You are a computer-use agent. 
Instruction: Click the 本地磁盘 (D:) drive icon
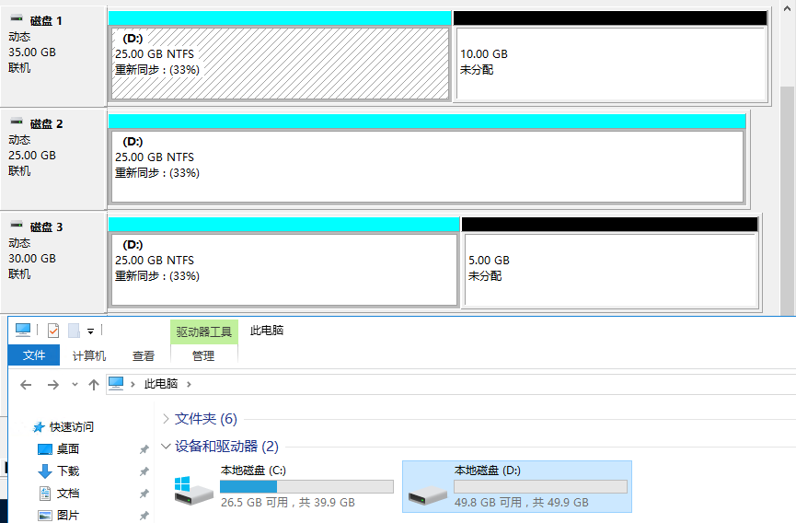pos(427,489)
